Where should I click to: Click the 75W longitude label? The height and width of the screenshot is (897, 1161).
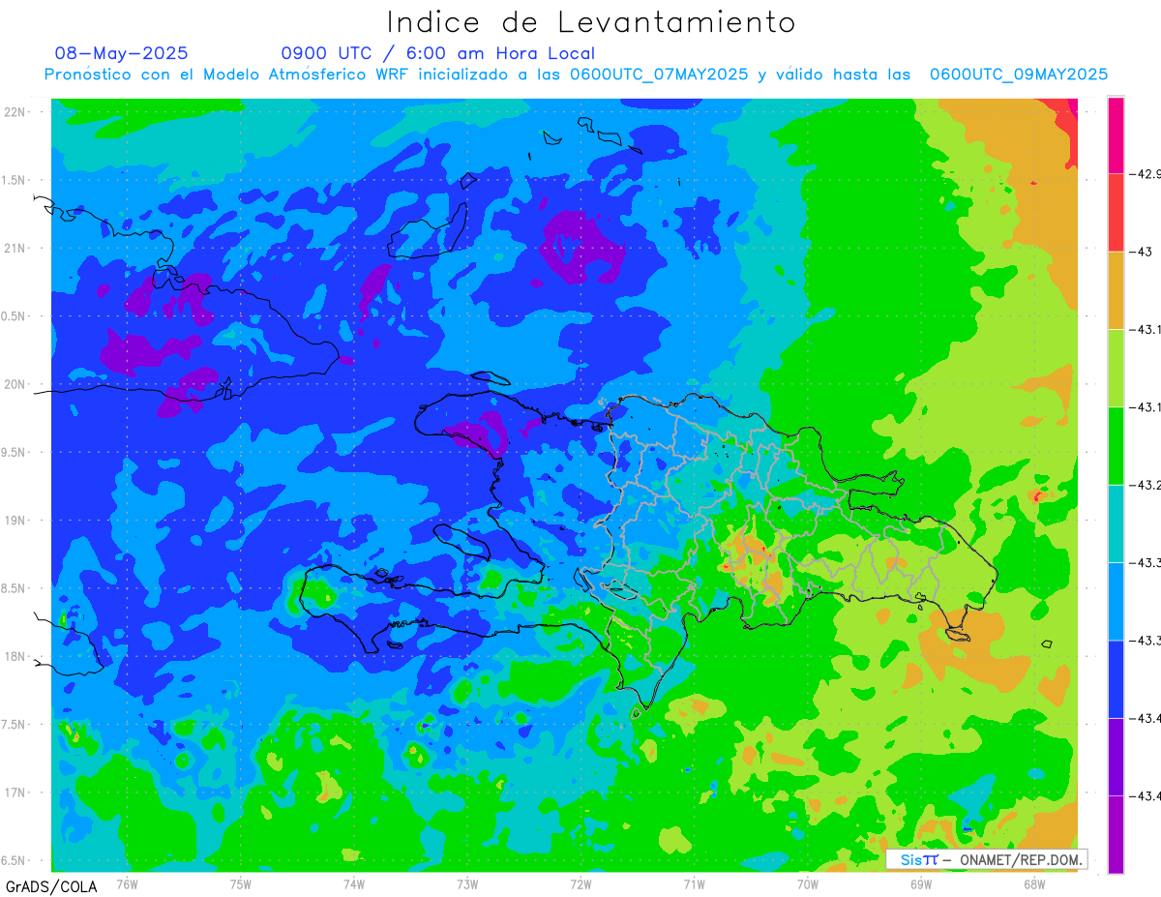(x=241, y=884)
